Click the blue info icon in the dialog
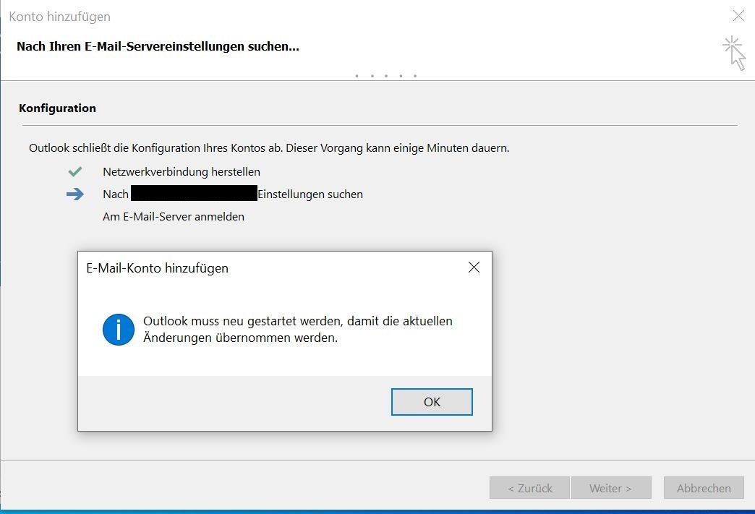Screen dimensions: 755x514 pyautogui.click(x=118, y=329)
